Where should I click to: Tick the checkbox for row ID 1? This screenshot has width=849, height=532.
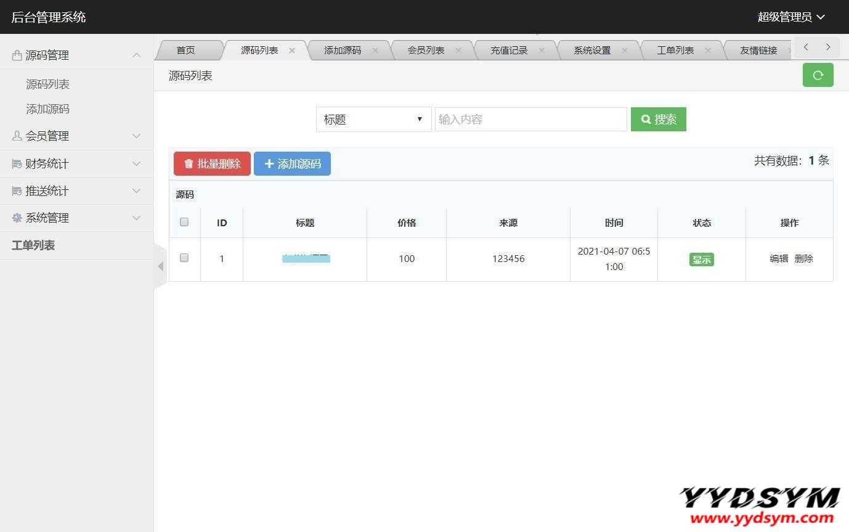point(184,258)
